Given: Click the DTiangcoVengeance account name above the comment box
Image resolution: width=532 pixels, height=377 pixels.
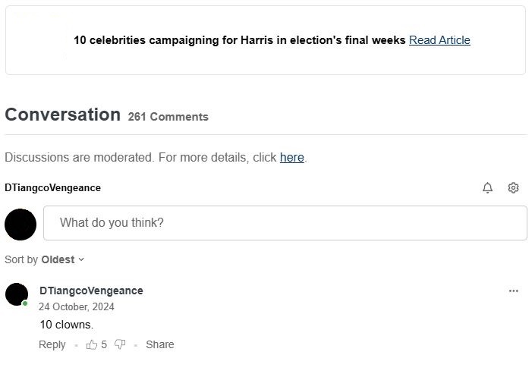Looking at the screenshot, I should [x=52, y=187].
